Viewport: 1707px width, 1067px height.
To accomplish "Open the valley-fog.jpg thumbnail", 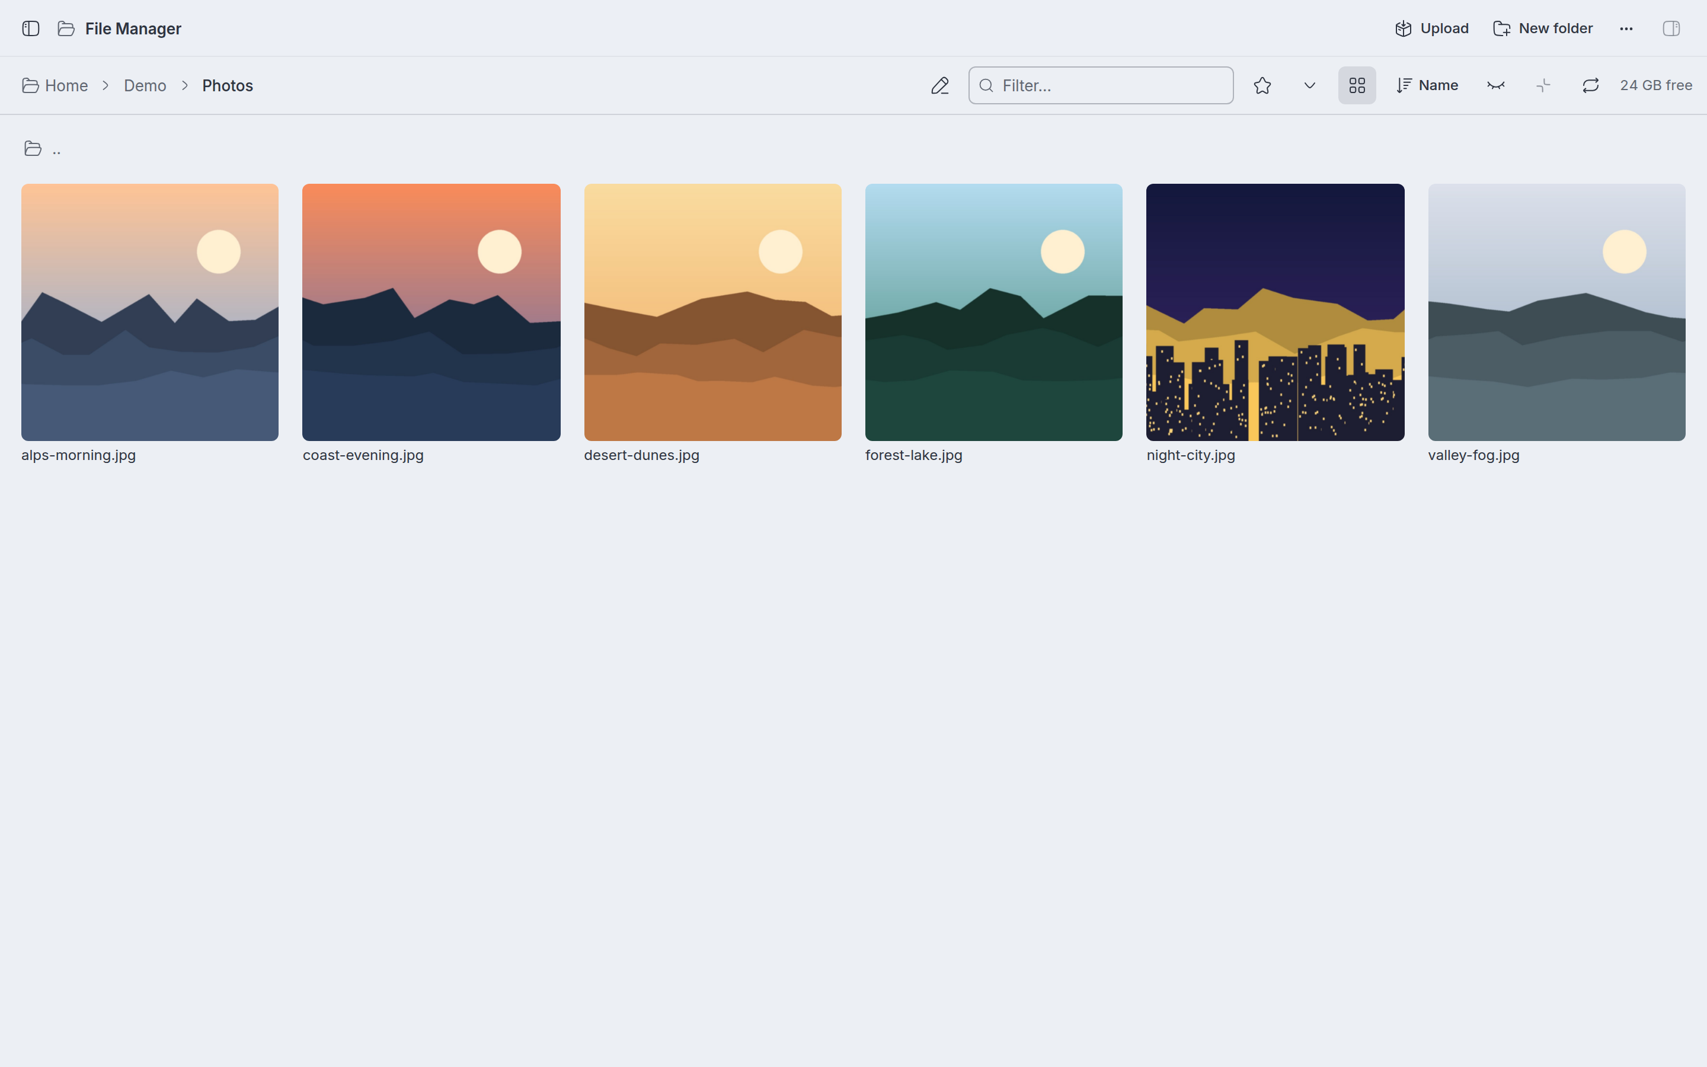I will [x=1556, y=312].
